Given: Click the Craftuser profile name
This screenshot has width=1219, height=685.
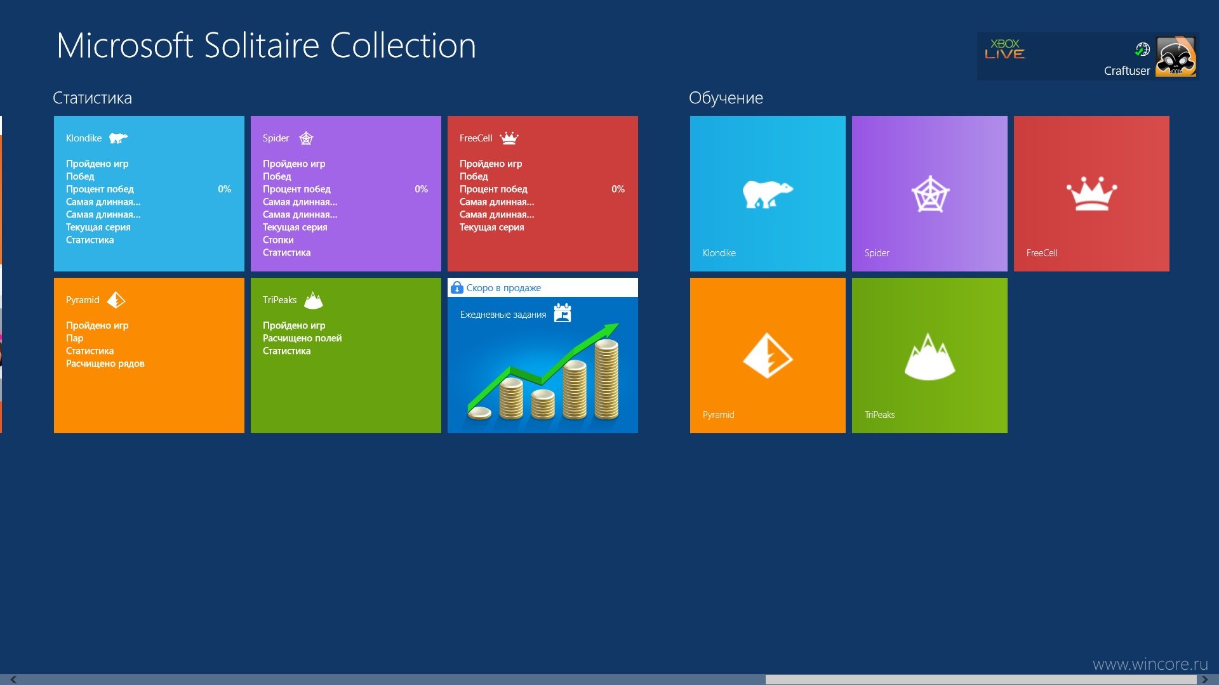Looking at the screenshot, I should click(1127, 70).
